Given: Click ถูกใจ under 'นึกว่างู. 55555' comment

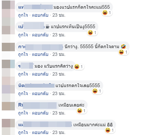Looking at the screenshot, I should pos(23,54).
